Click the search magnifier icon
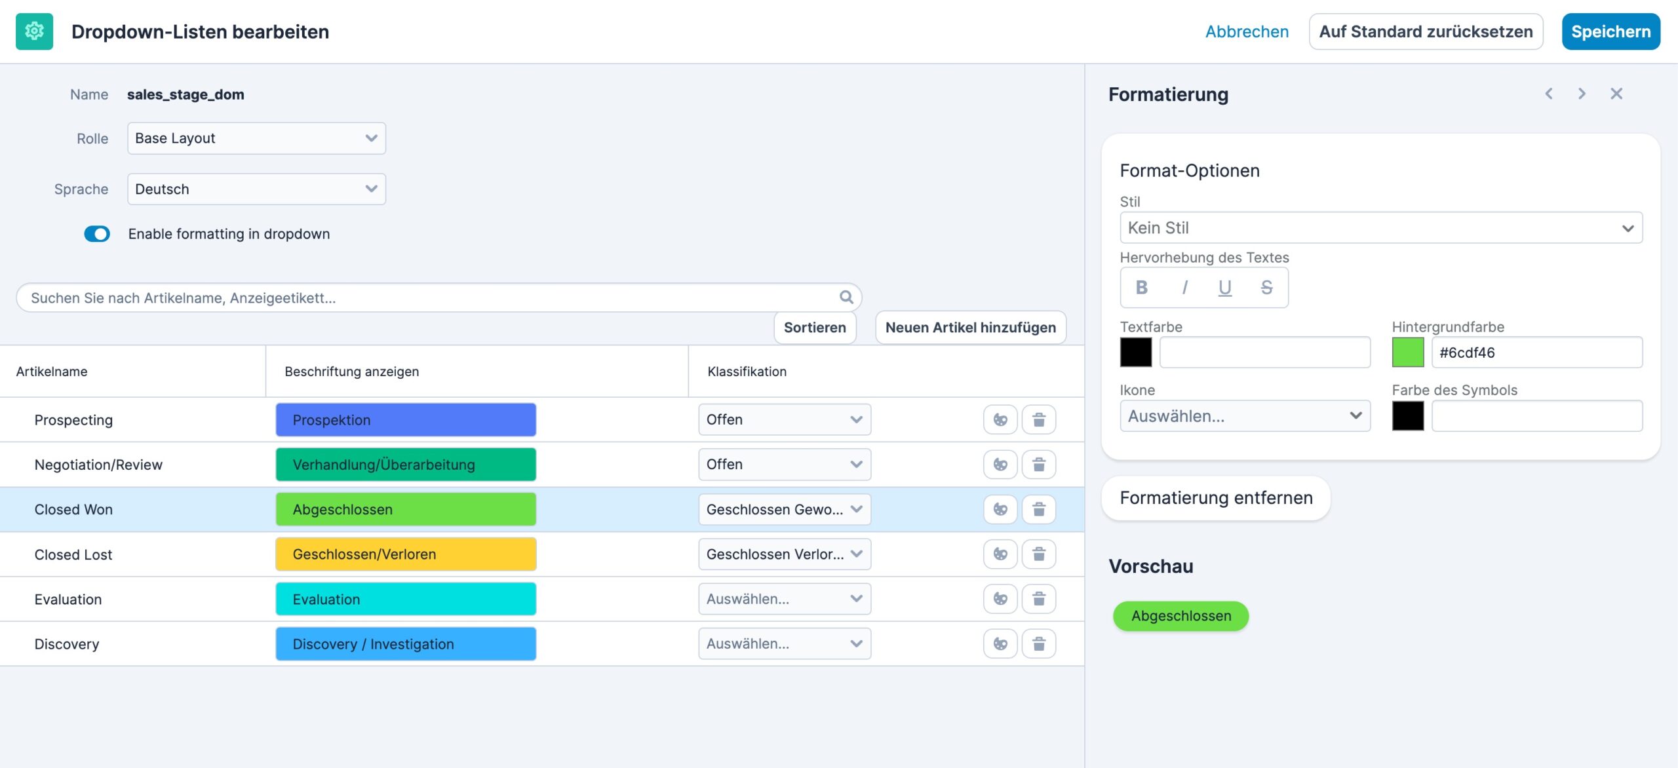 (846, 297)
